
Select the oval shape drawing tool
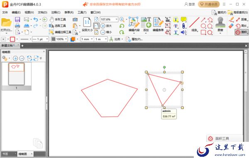click(x=203, y=26)
